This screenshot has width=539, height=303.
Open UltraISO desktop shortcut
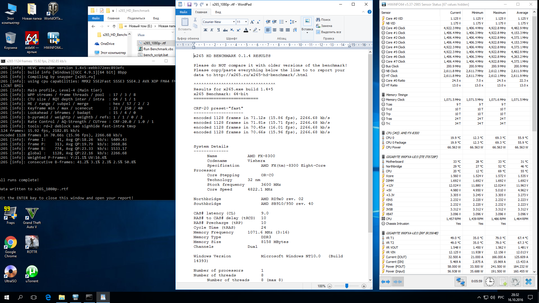pos(11,274)
